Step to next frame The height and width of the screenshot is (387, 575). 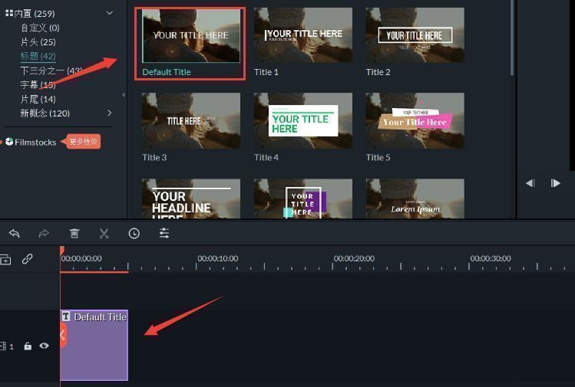coord(555,183)
